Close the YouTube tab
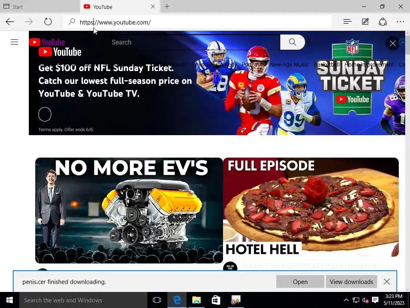The image size is (410, 308). [153, 6]
